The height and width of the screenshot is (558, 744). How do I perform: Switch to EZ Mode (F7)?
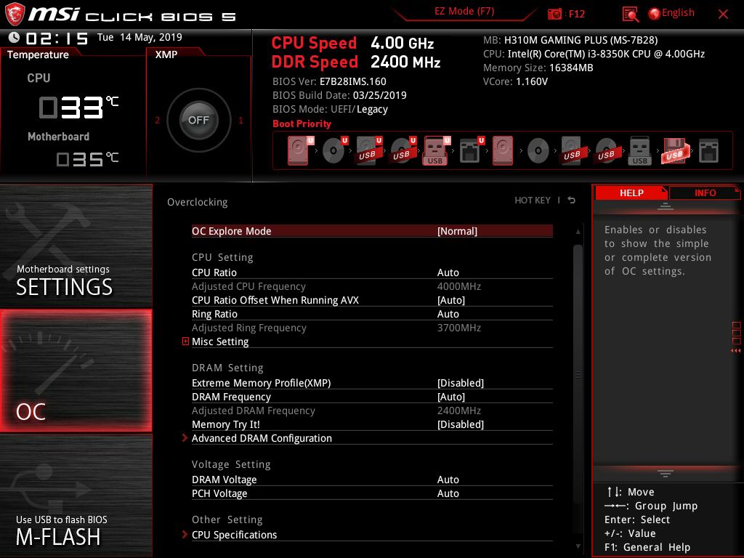point(464,11)
